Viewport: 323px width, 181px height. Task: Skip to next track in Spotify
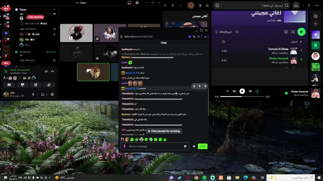pos(250,91)
